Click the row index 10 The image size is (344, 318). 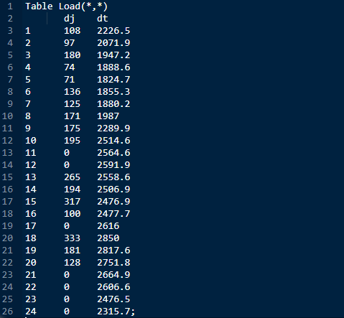point(31,141)
